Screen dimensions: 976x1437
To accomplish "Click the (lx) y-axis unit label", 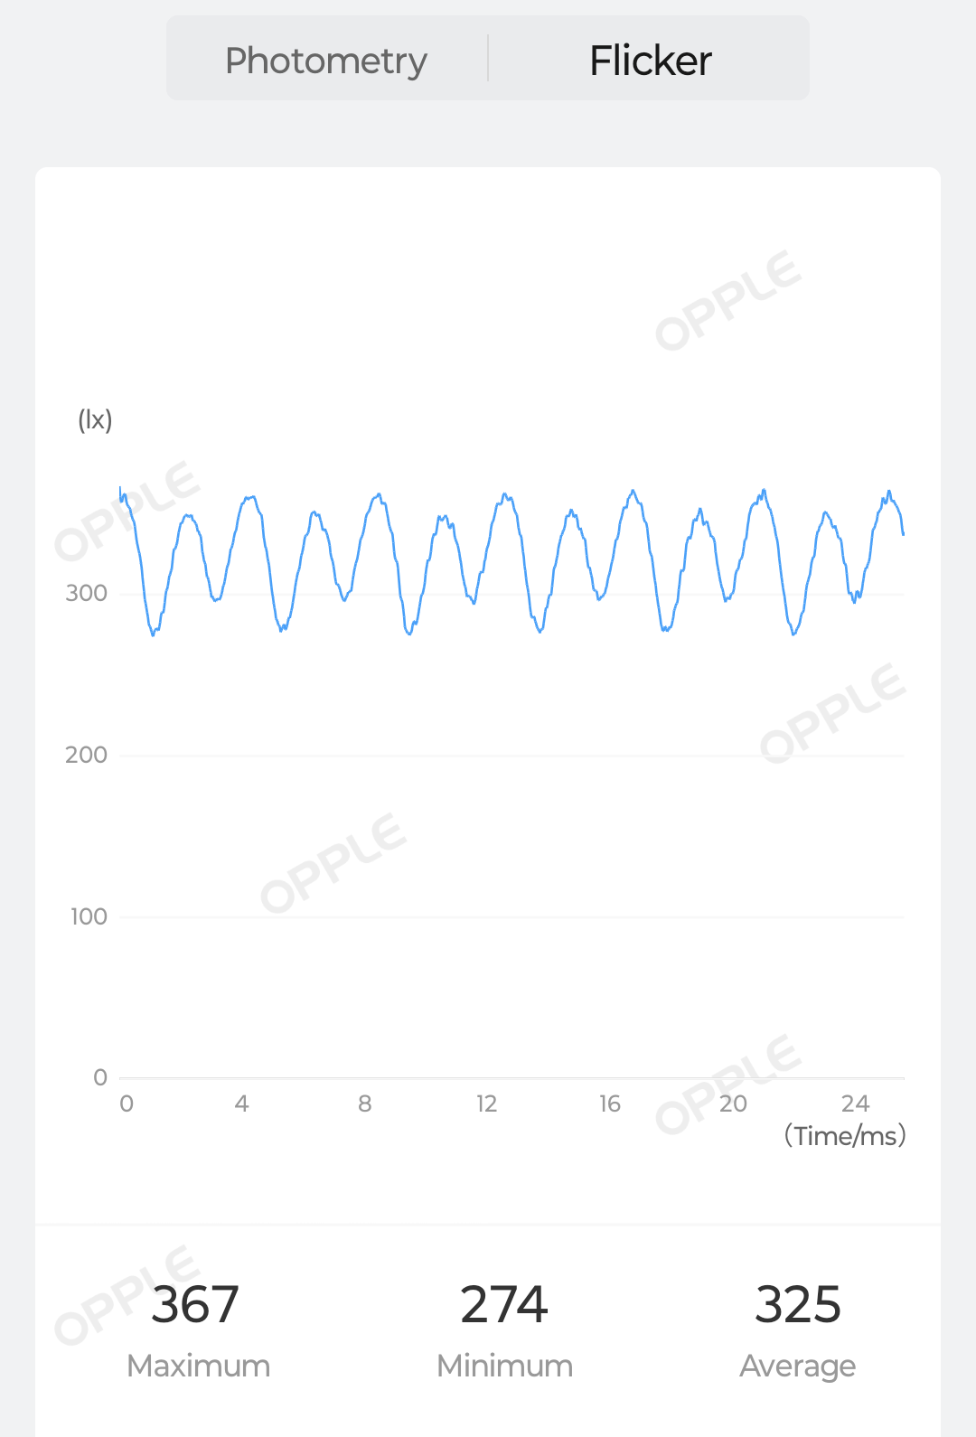I will [x=95, y=419].
